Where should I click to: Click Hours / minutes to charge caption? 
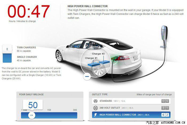(x=22, y=21)
